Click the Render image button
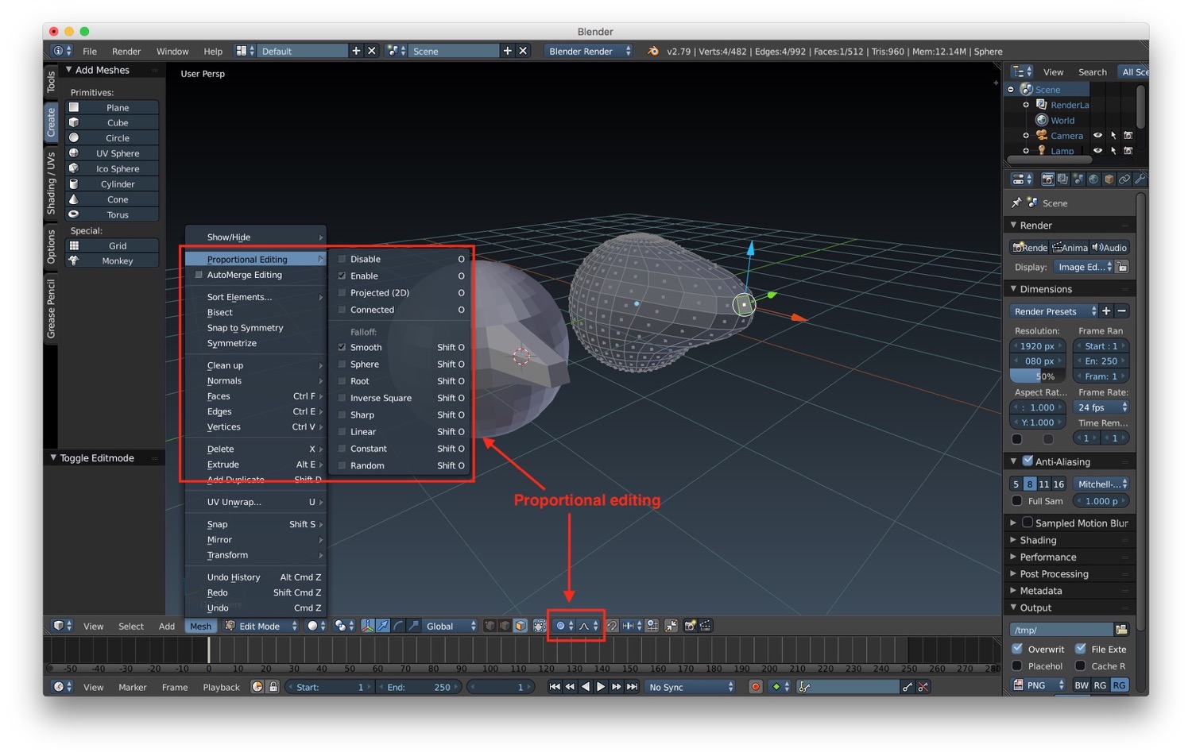 click(x=1029, y=248)
